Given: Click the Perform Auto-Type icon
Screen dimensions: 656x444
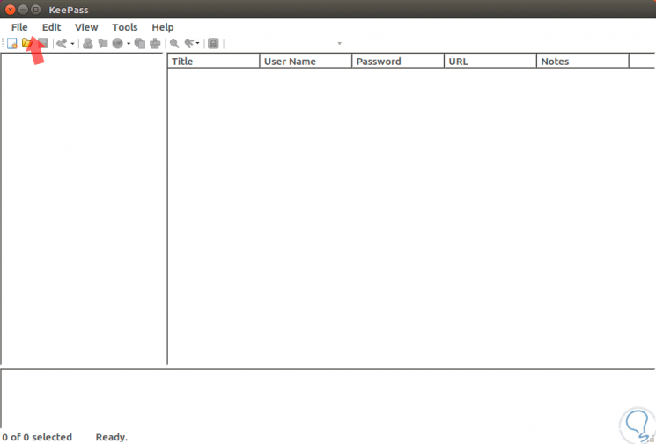Looking at the screenshot, I should pos(155,43).
